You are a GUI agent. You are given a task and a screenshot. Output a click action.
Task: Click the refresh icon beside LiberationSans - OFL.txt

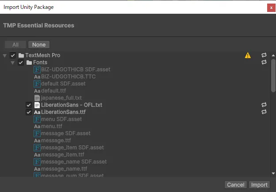(264, 105)
